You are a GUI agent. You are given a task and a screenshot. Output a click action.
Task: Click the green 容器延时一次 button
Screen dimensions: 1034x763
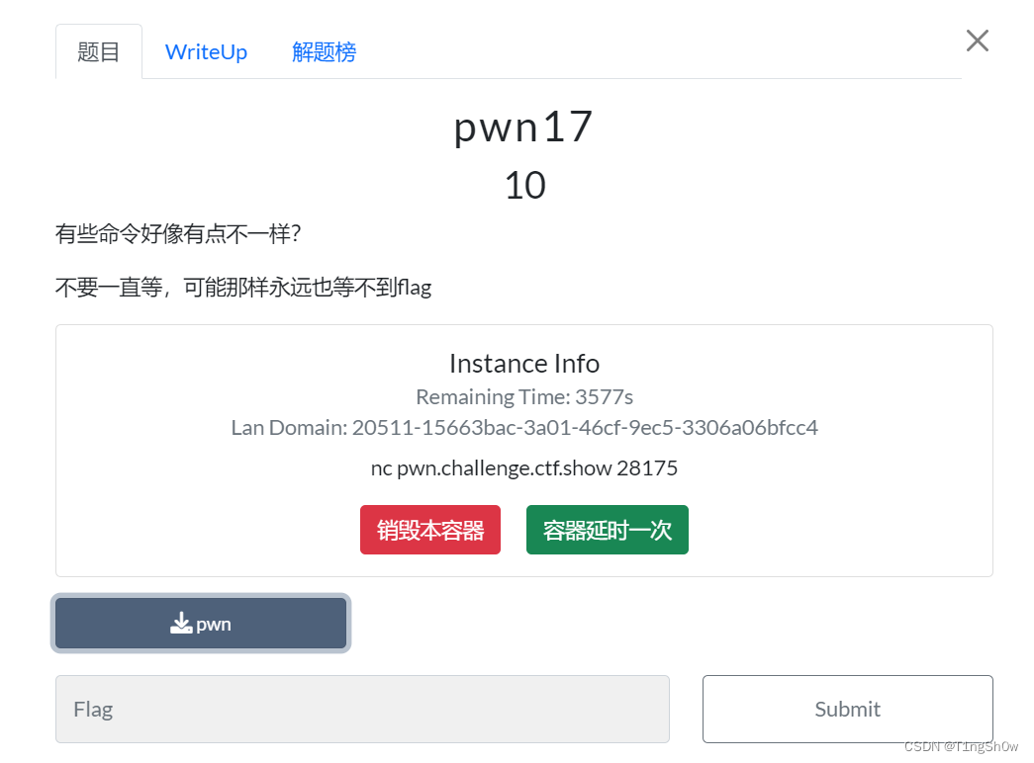tap(607, 530)
